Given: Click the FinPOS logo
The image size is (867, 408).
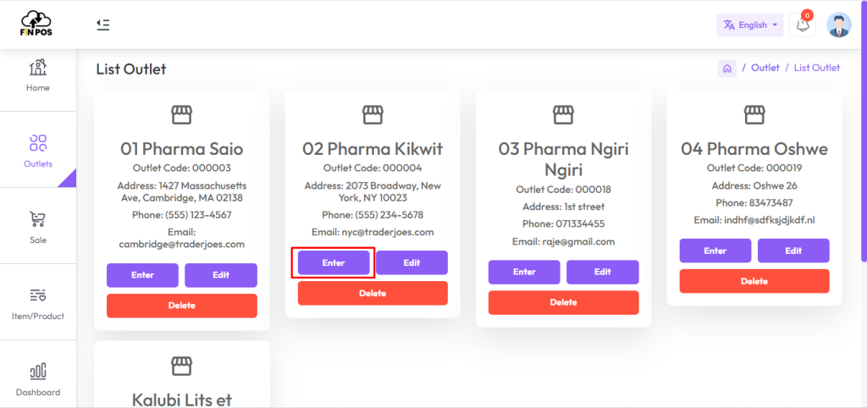Looking at the screenshot, I should click(37, 24).
